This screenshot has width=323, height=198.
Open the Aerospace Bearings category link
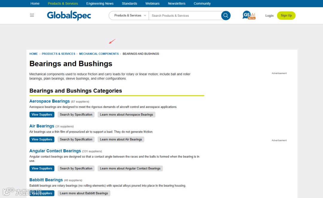[x=49, y=101]
